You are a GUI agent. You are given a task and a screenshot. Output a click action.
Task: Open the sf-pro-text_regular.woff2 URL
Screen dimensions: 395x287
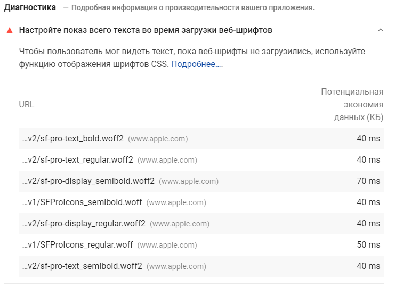[x=77, y=160]
